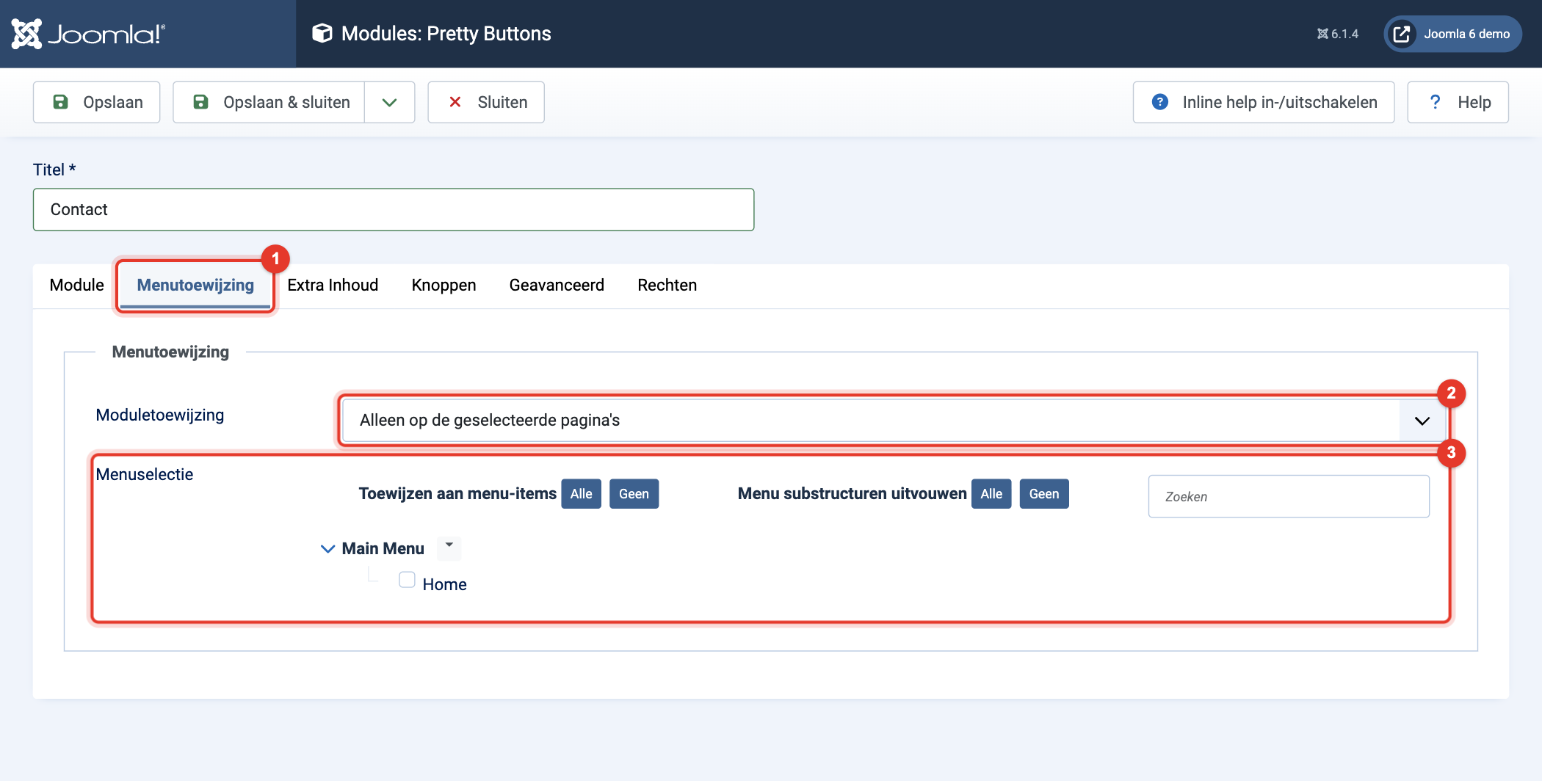The height and width of the screenshot is (781, 1542).
Task: Open the Help button
Action: (x=1458, y=102)
